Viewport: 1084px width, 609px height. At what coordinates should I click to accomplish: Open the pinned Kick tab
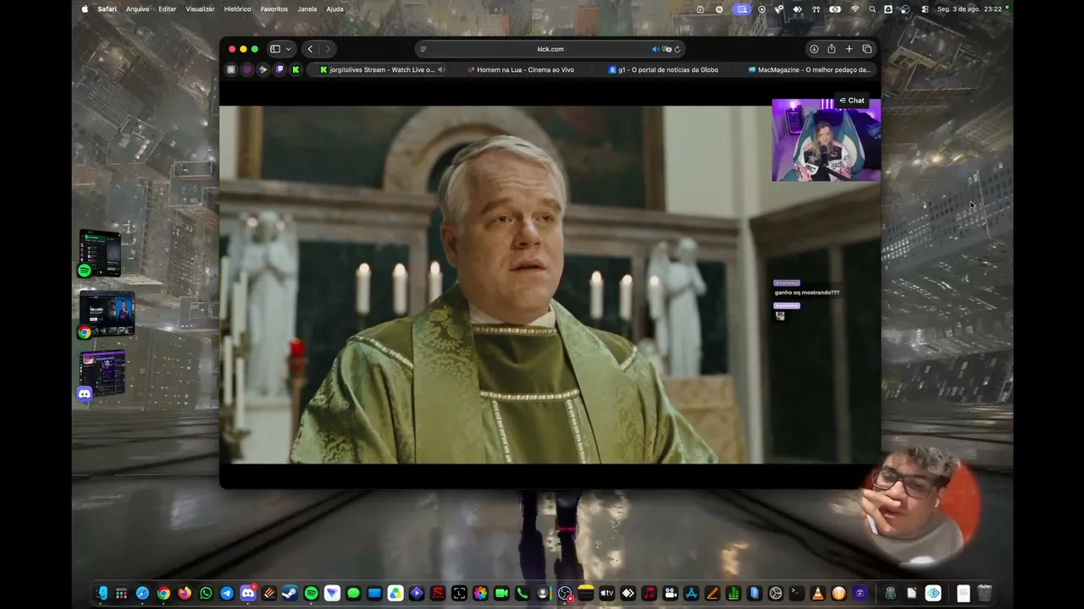coord(296,69)
